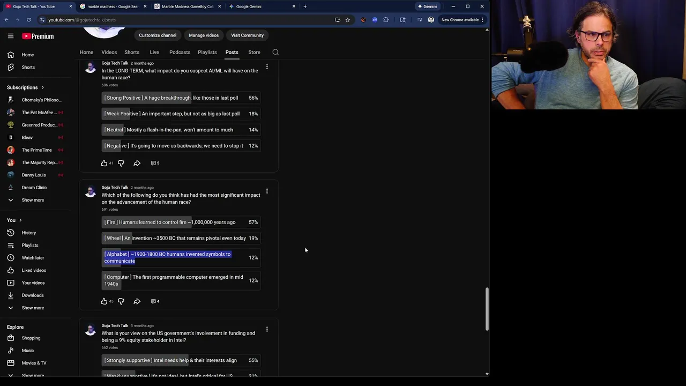Select the Fire poll option

point(181,222)
